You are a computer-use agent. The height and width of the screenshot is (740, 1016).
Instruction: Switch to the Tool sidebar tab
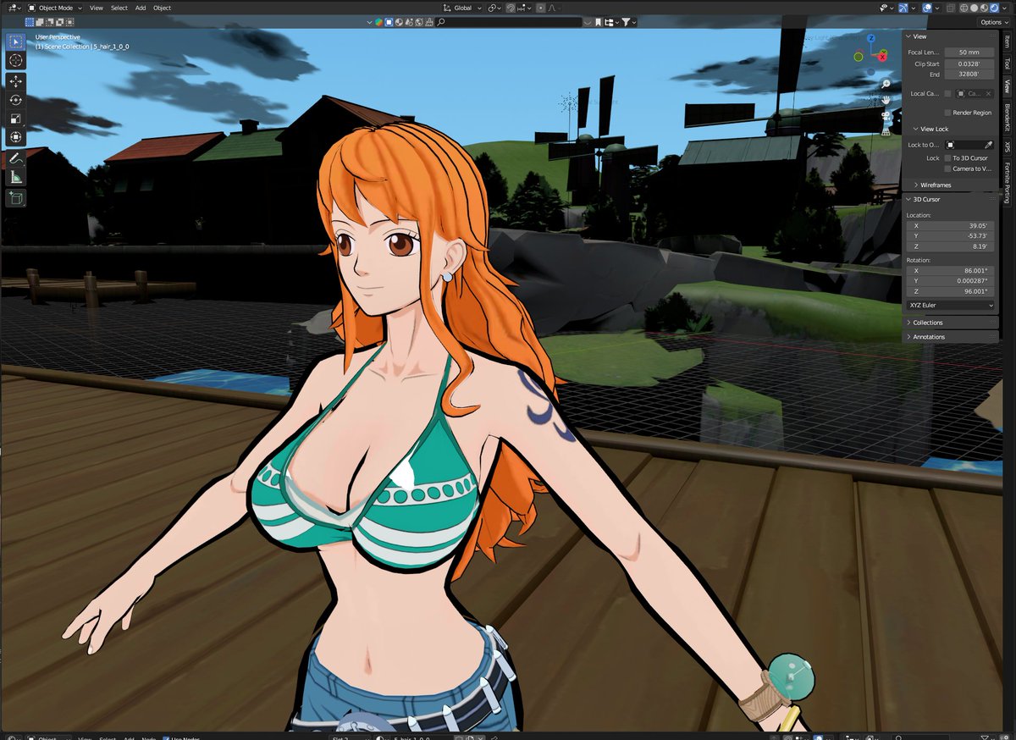tap(1007, 64)
